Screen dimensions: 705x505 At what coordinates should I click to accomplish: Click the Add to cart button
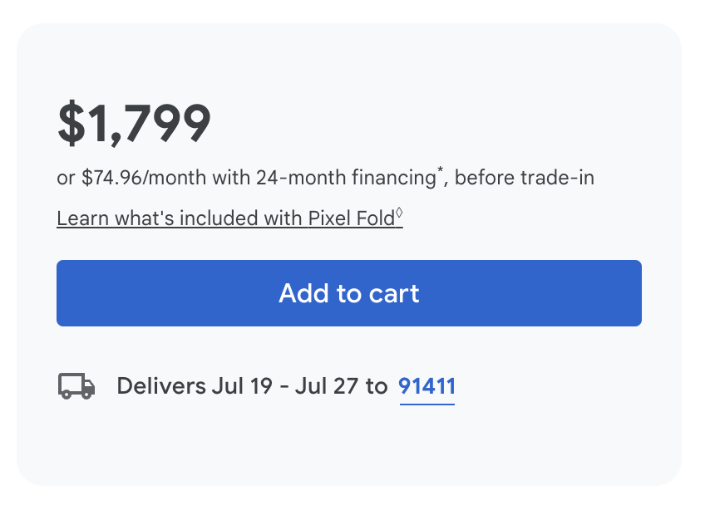pos(349,293)
